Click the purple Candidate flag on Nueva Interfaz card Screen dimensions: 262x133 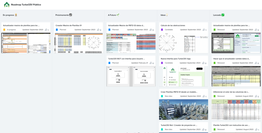tap(162, 63)
